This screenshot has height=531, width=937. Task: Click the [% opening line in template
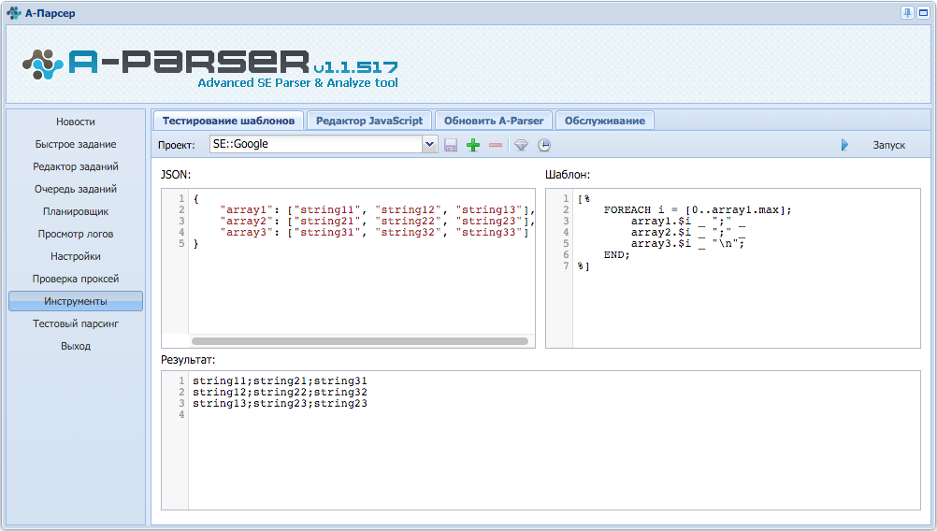click(584, 199)
